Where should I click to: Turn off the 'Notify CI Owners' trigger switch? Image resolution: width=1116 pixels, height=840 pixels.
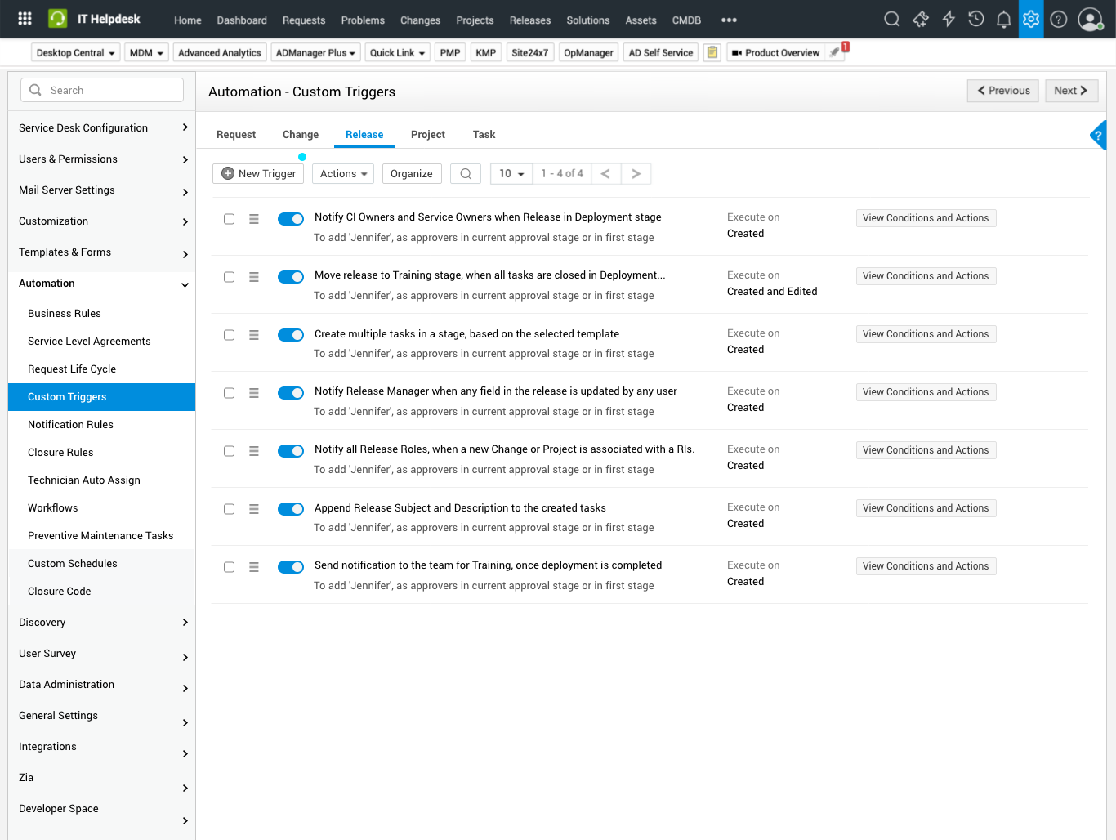click(290, 218)
